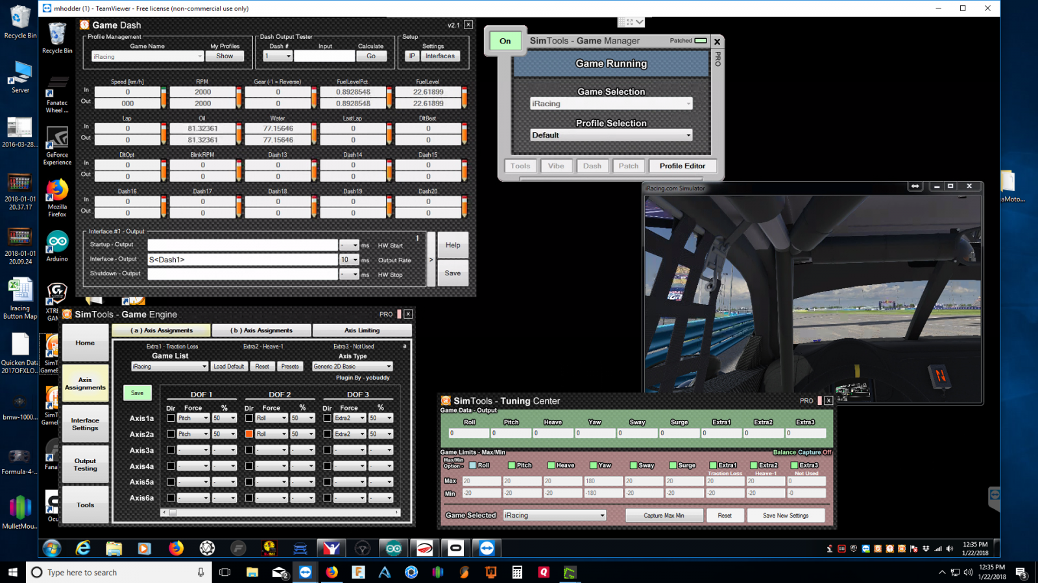Viewport: 1038px width, 583px height.
Task: Toggle Game Manager On switch
Action: (505, 41)
